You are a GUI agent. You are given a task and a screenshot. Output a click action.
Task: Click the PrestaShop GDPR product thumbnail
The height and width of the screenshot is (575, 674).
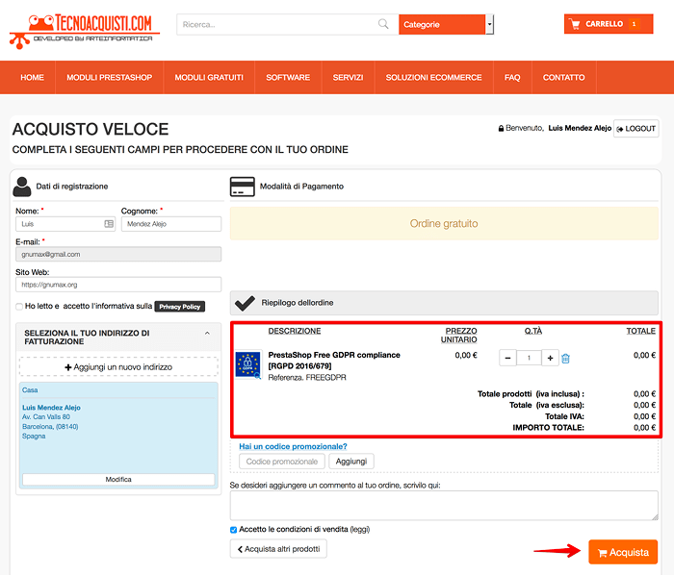point(248,364)
